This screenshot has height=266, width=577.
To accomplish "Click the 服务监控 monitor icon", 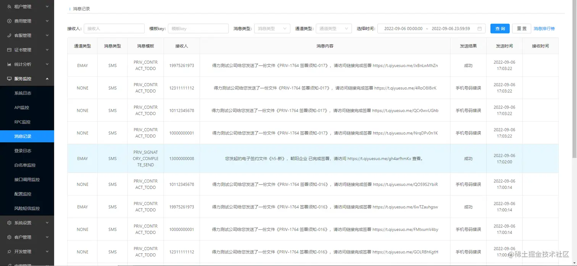I will (9, 79).
